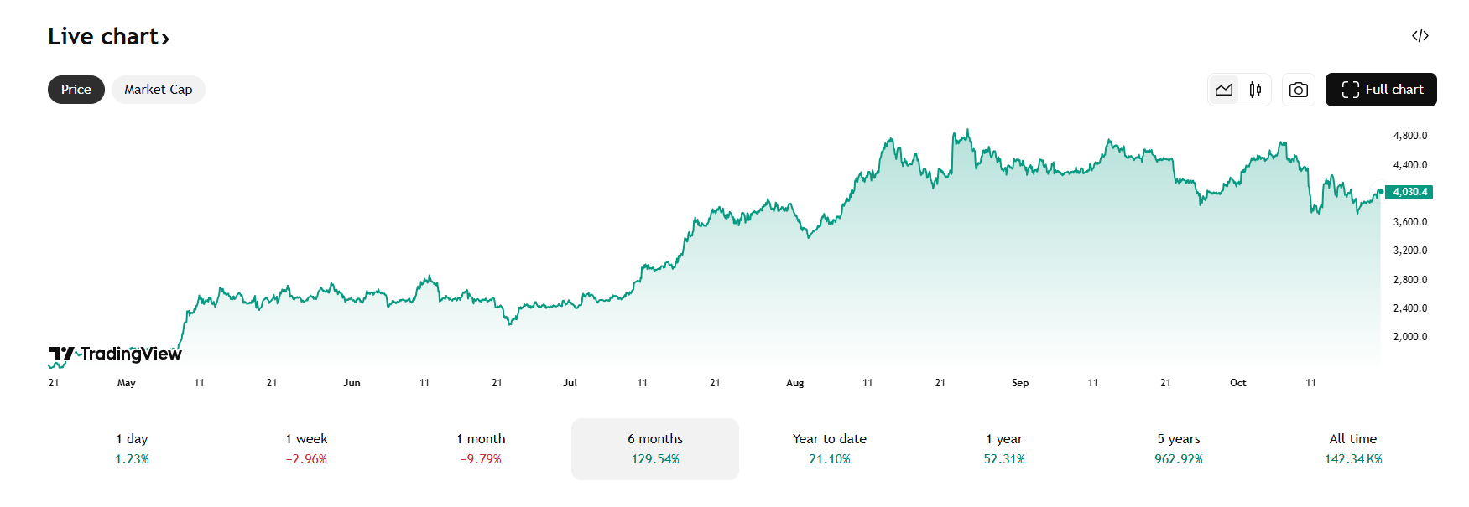Show Year to date performance
Viewport: 1469px width, 507px height.
(830, 448)
